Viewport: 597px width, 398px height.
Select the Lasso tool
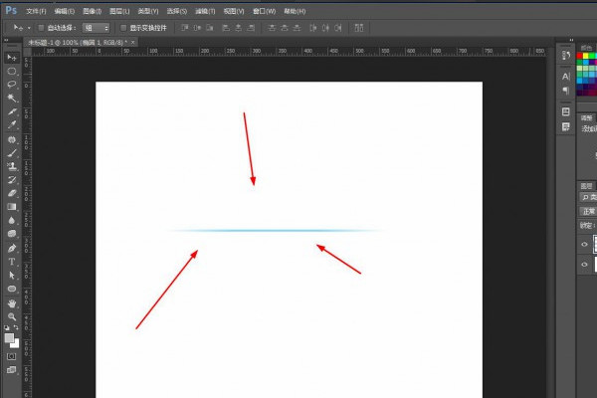12,85
